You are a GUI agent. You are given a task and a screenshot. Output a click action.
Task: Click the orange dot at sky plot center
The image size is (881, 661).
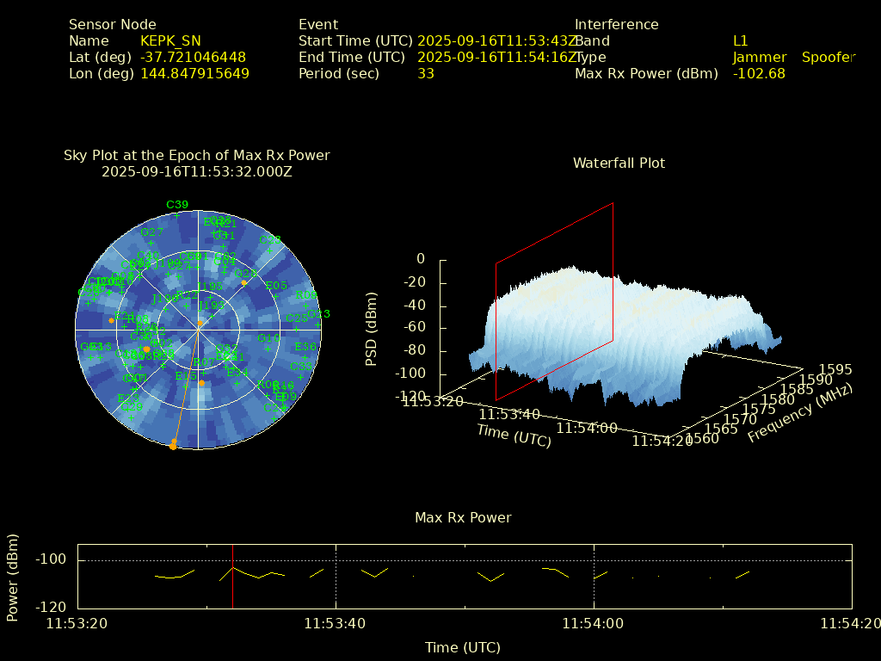(200, 323)
